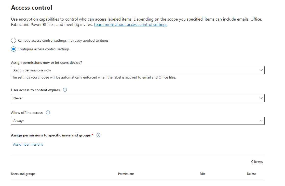Click the "0 items" counter above the table
285x186 pixels.
coord(257,162)
